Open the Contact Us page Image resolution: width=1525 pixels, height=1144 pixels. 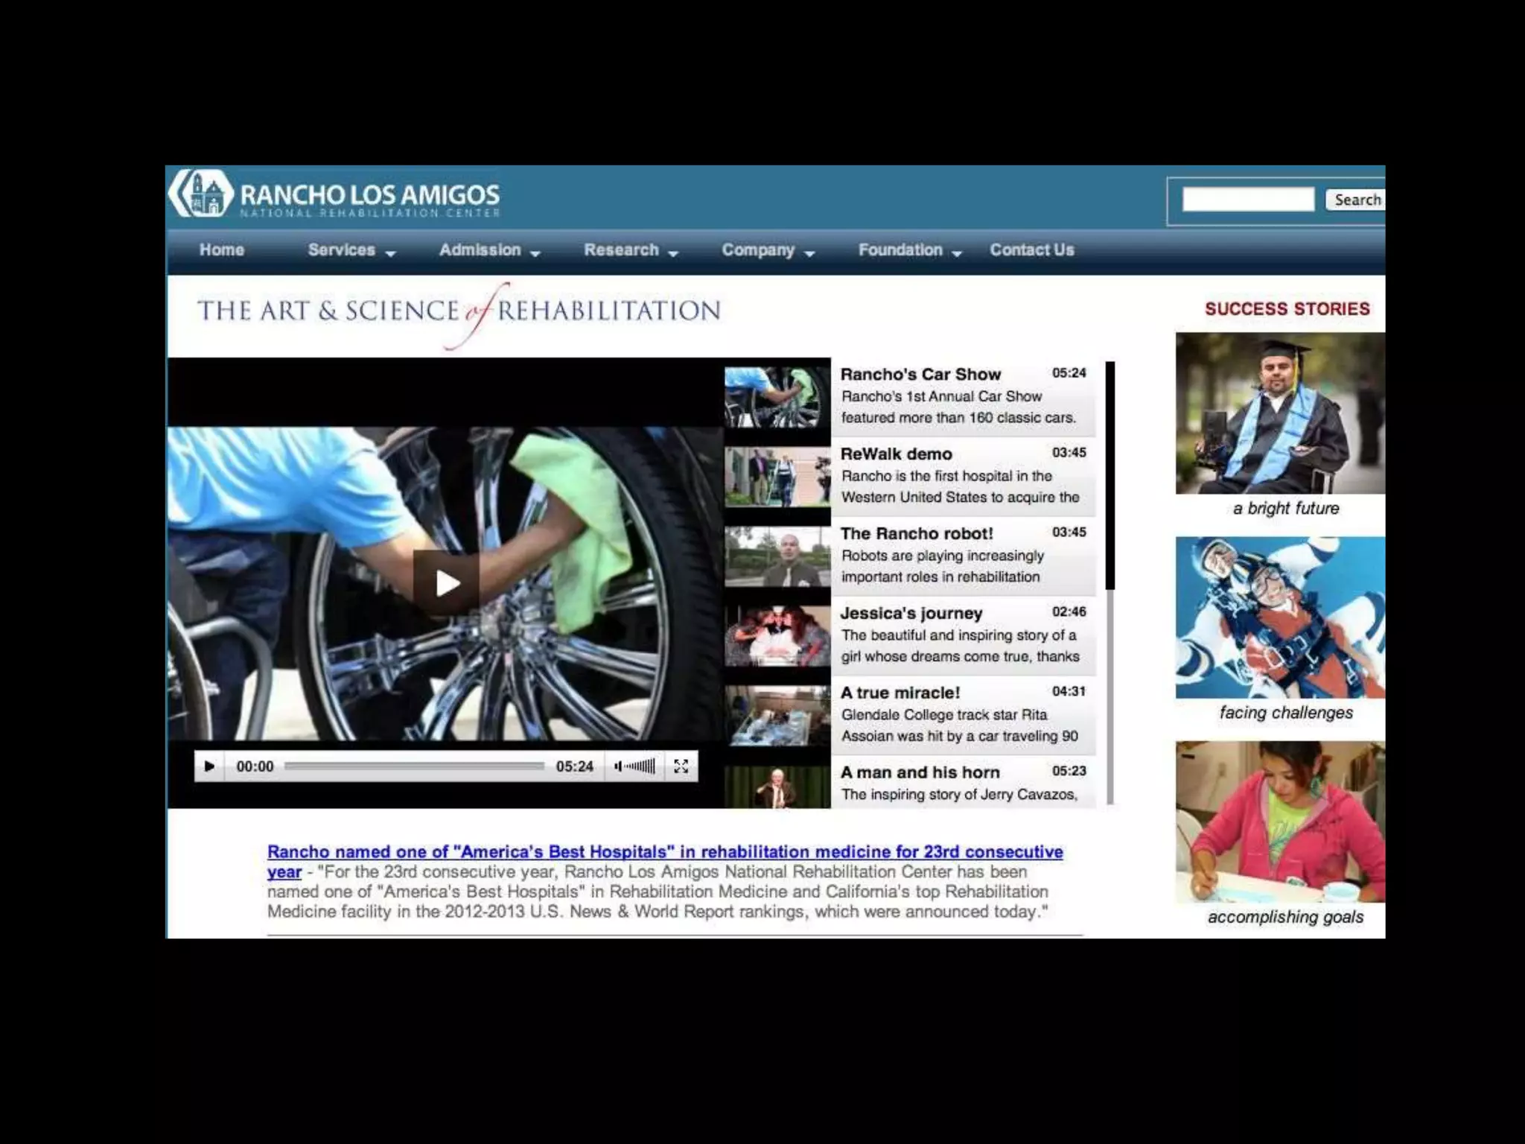[1031, 250]
